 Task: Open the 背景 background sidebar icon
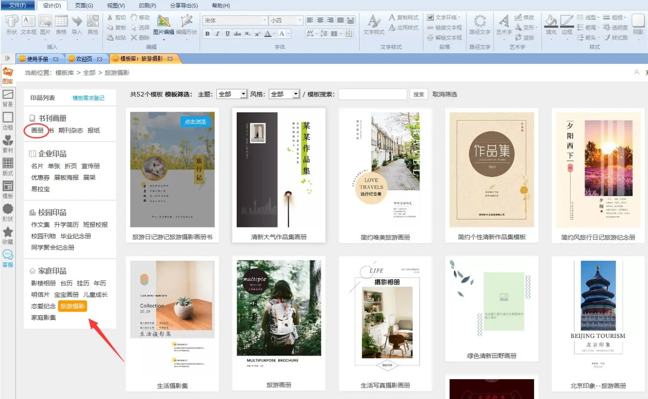click(x=8, y=98)
